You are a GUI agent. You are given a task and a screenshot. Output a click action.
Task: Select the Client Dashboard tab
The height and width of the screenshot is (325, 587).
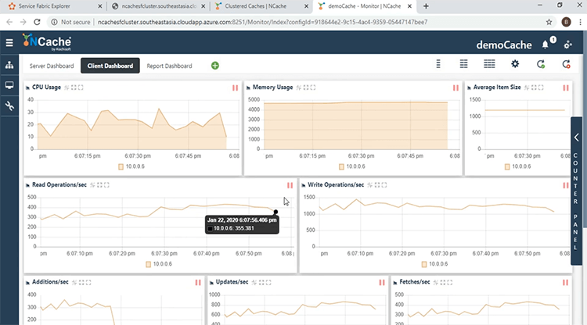pyautogui.click(x=110, y=66)
